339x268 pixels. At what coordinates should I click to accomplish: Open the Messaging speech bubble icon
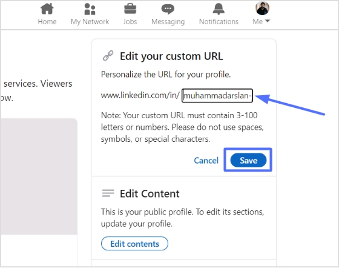(x=168, y=9)
